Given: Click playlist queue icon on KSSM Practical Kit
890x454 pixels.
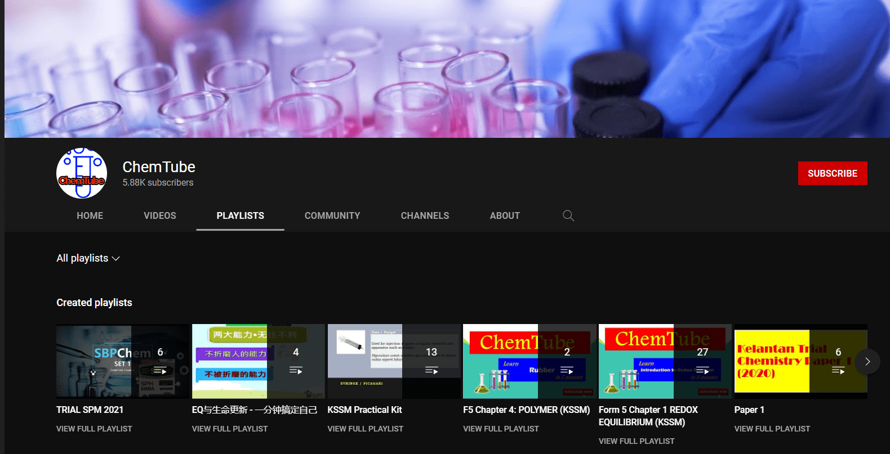Looking at the screenshot, I should pos(431,371).
